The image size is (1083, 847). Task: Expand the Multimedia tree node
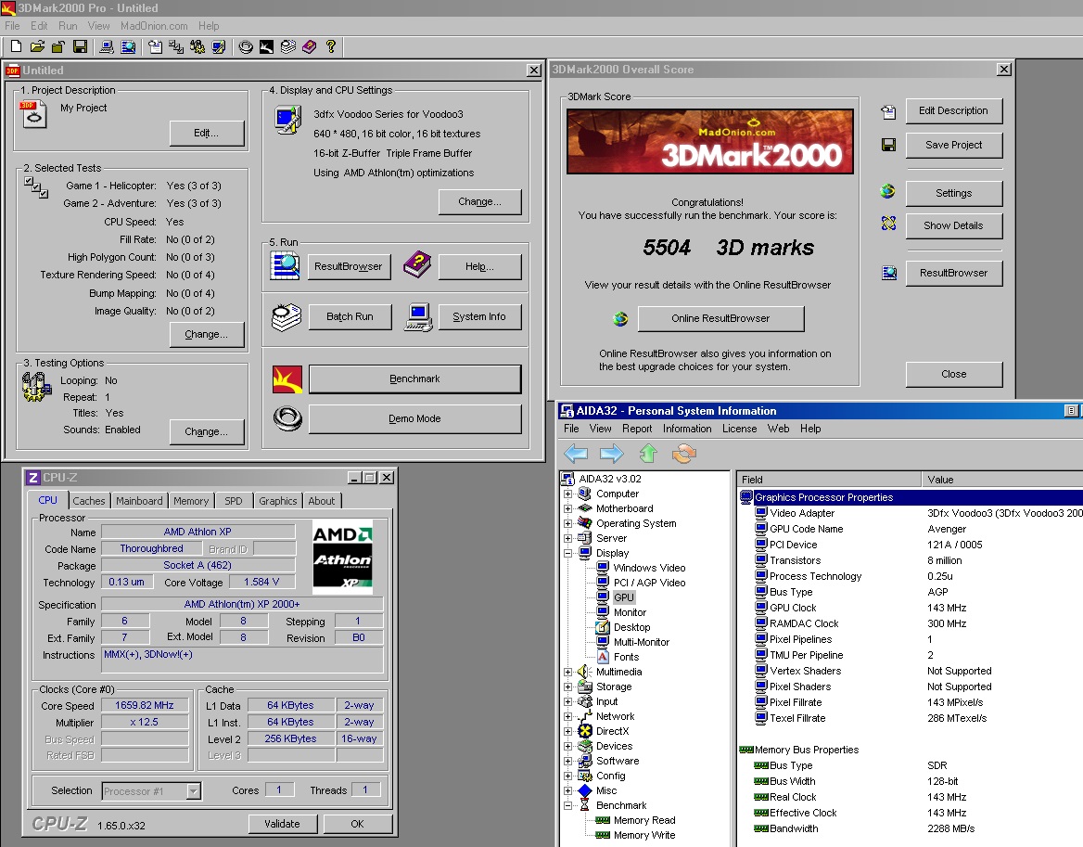click(567, 672)
